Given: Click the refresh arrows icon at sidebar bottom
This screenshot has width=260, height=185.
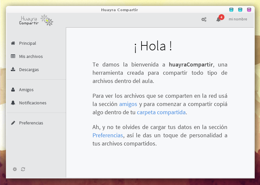Looking at the screenshot, I should [x=23, y=169].
